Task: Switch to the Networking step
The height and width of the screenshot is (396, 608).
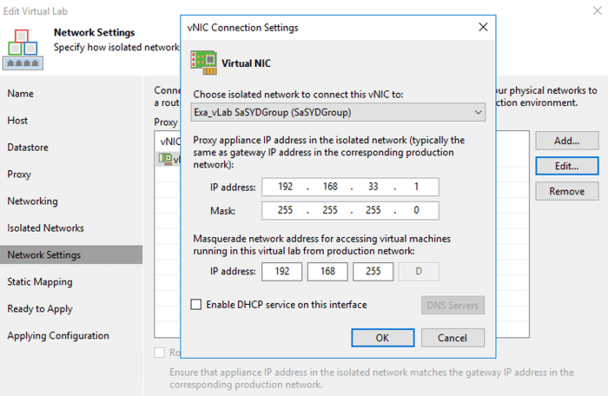Action: tap(33, 201)
